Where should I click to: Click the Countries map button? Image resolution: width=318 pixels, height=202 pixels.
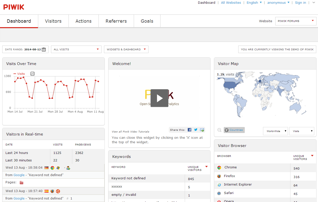234,130
